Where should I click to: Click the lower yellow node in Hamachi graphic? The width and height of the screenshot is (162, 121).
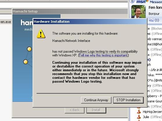click(x=26, y=62)
